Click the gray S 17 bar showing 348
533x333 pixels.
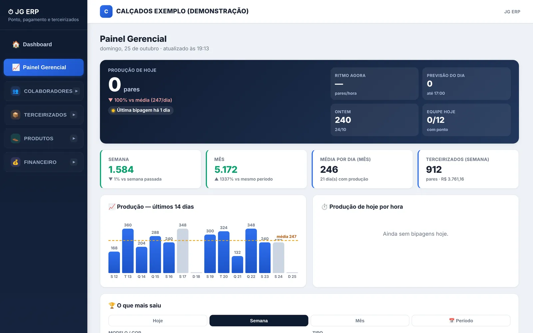(183, 251)
